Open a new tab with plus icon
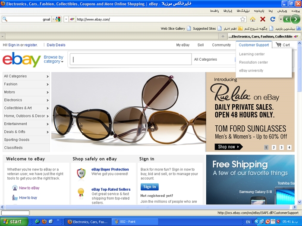Screen dimensions: 302x226 pyautogui.click(x=223, y=36)
